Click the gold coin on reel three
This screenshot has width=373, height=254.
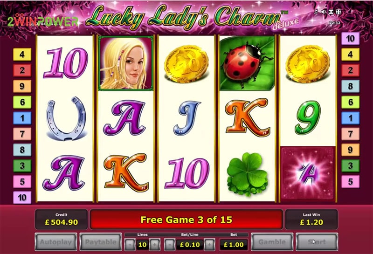click(186, 64)
